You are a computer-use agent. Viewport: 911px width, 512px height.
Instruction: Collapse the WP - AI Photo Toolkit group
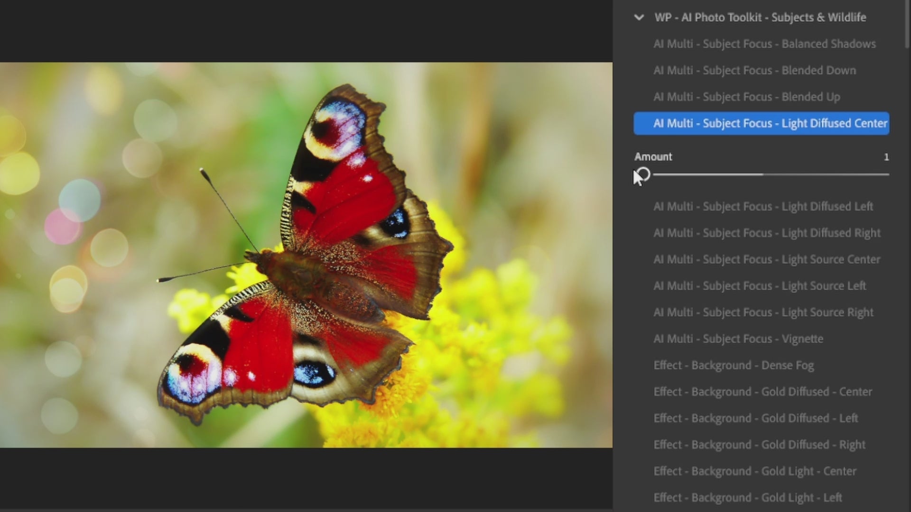pos(639,18)
